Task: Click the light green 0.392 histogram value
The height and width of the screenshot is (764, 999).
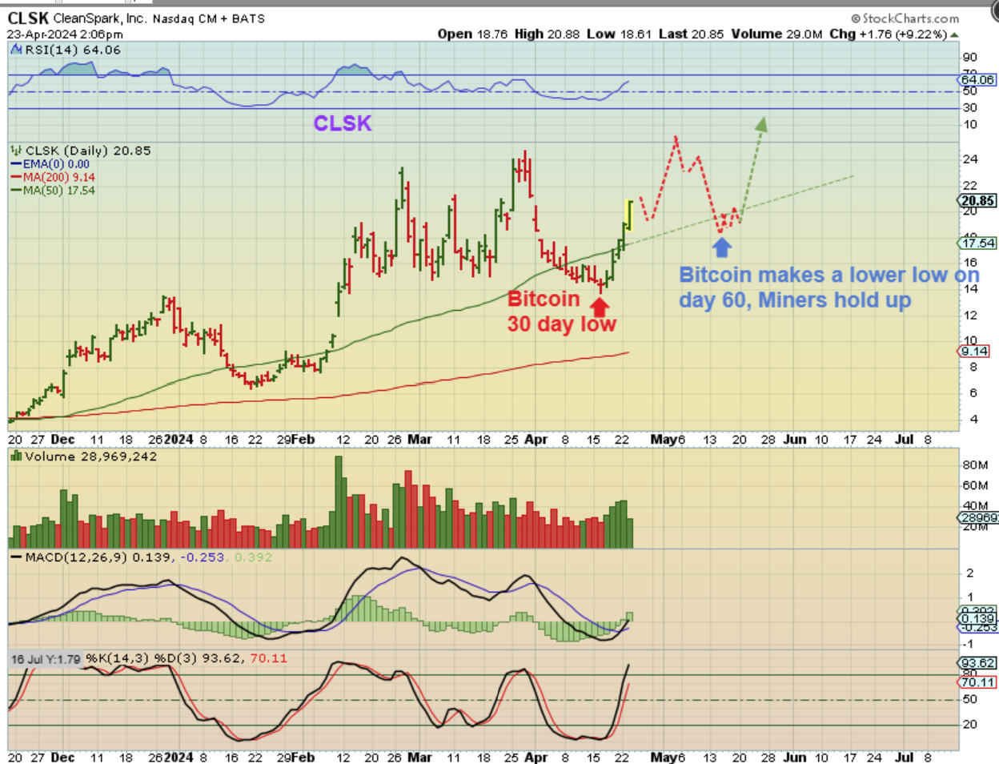Action: coord(253,557)
